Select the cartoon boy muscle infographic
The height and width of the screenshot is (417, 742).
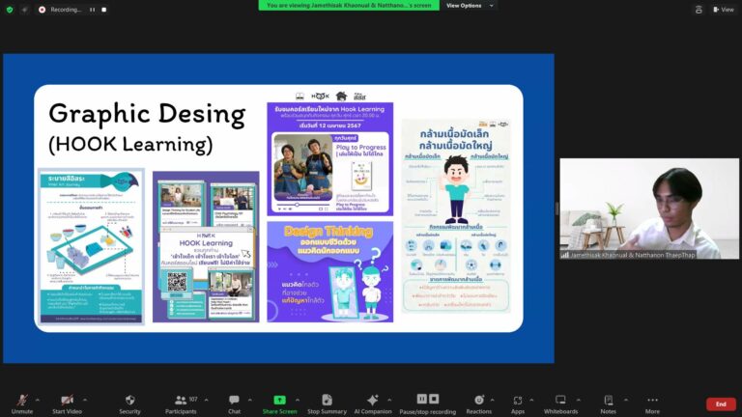point(456,215)
